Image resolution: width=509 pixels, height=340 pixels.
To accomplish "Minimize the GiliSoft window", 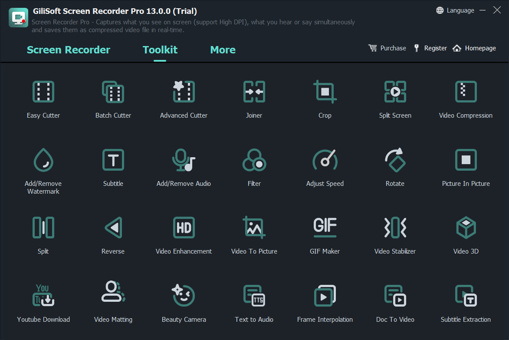I will pos(483,10).
